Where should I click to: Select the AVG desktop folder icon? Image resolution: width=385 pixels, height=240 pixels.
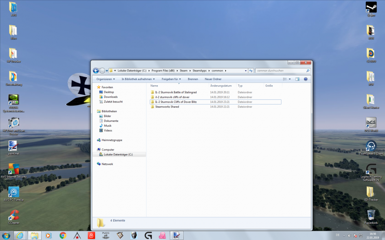[13, 9]
